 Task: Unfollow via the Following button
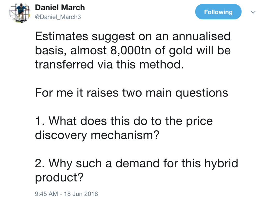click(218, 12)
